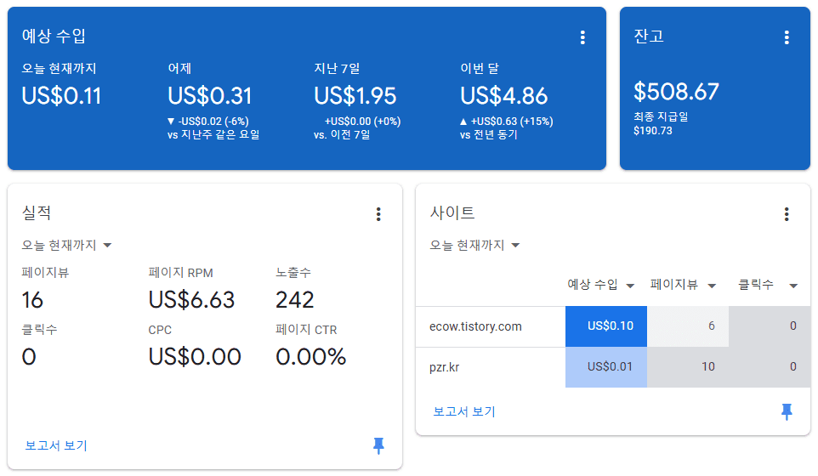
Task: Toggle the pin icon on 실적 card
Action: click(378, 445)
